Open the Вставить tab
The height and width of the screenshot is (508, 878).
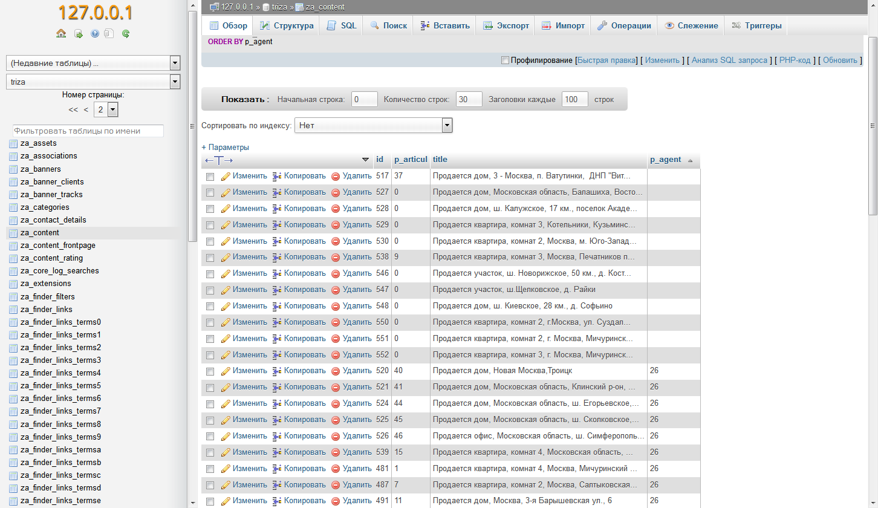click(x=444, y=25)
